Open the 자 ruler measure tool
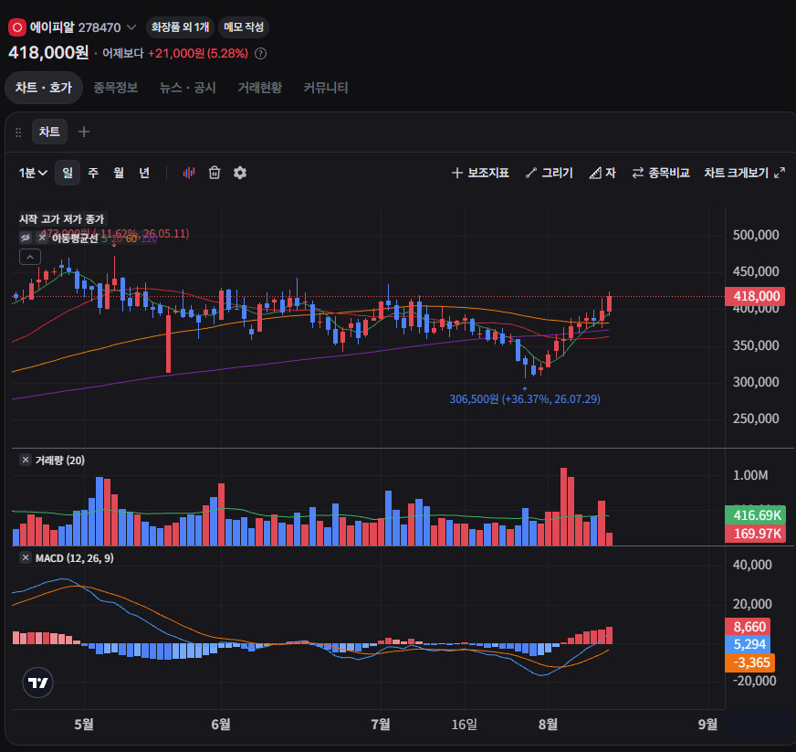The image size is (796, 752). 602,173
